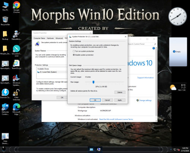Select the Defender Control shortcut icon
190x153 pixels.
pyautogui.click(x=5, y=109)
